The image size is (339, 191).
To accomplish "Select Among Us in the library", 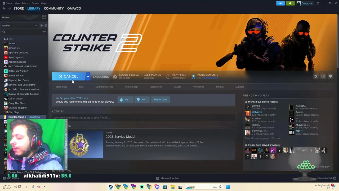I will pyautogui.click(x=14, y=48).
